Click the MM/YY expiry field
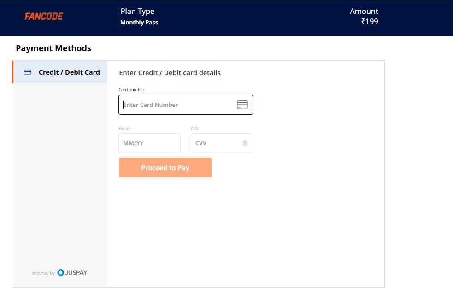The image size is (453, 289). point(149,143)
